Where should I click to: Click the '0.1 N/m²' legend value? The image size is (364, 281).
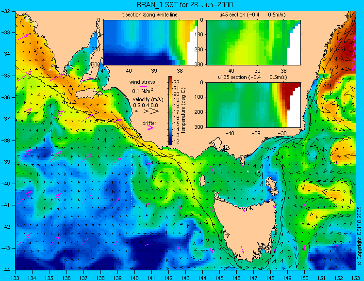click(x=143, y=91)
